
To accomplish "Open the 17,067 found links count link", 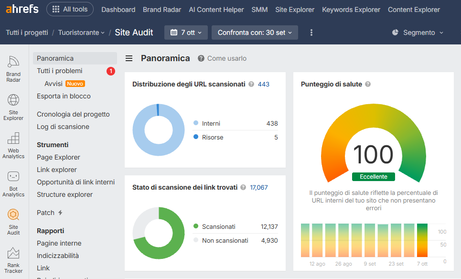I will coord(259,187).
